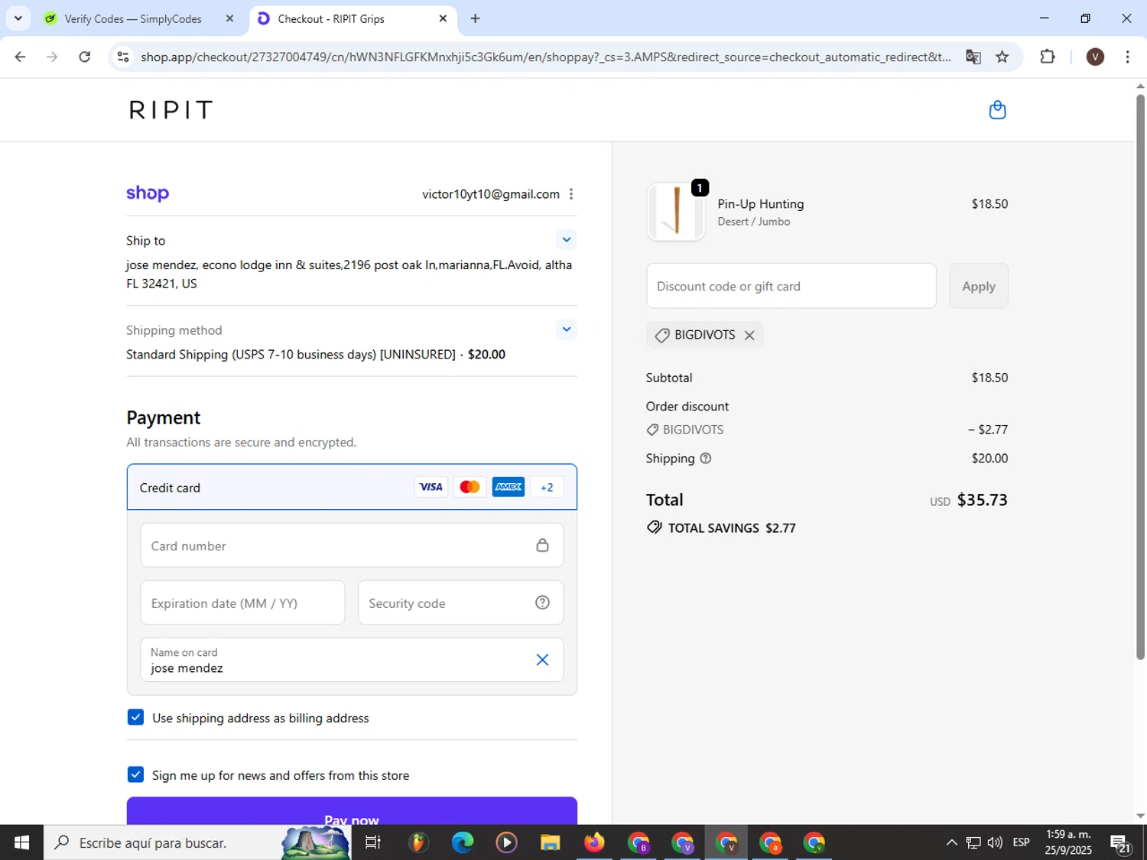Open the Chrome profile avatar V

[1095, 57]
